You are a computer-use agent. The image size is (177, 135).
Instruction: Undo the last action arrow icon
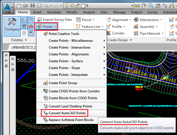pos(46,5)
